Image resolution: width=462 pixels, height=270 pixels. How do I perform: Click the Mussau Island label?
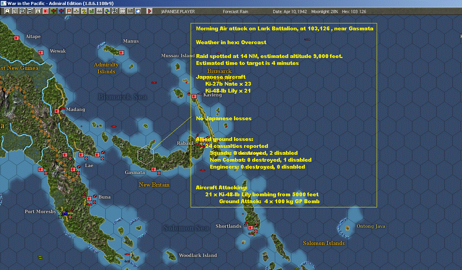click(x=178, y=56)
